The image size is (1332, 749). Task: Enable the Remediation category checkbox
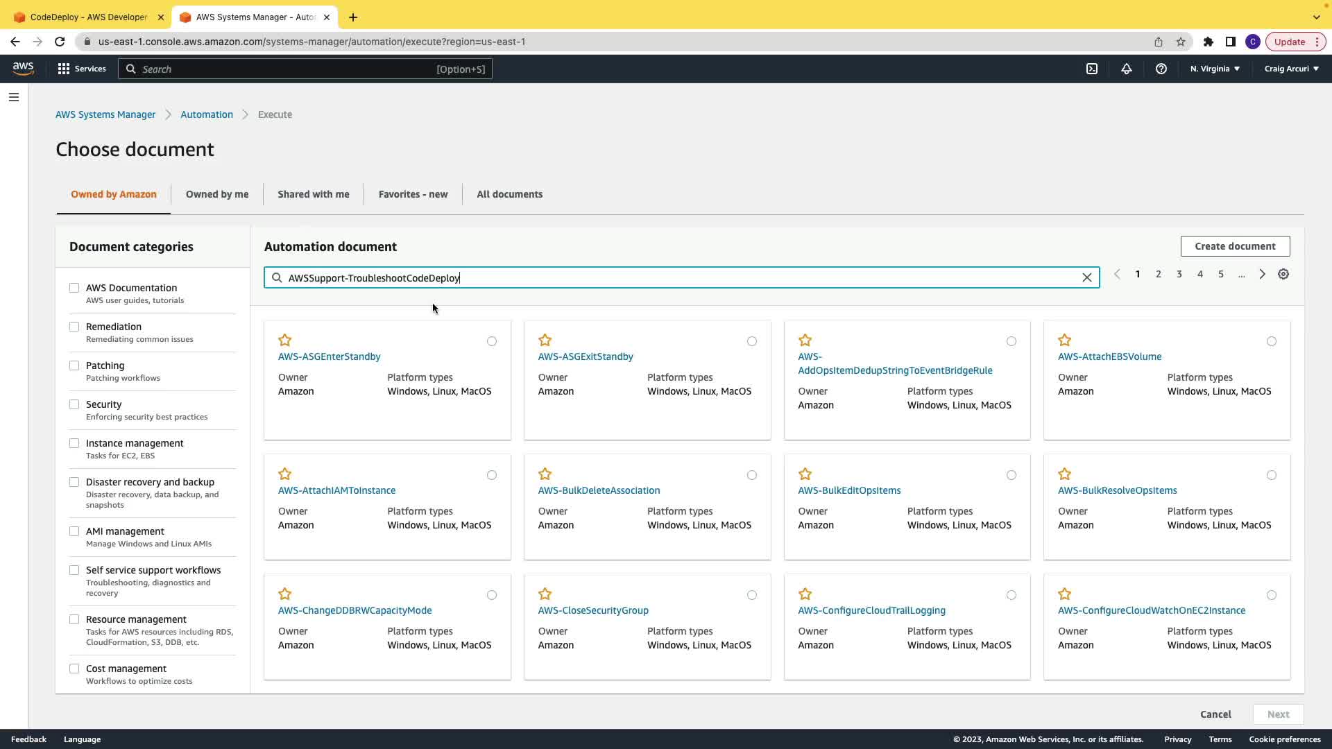(74, 327)
